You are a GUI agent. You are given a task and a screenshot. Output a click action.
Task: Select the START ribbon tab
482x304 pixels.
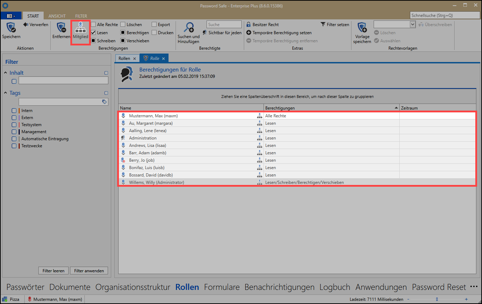click(x=33, y=16)
